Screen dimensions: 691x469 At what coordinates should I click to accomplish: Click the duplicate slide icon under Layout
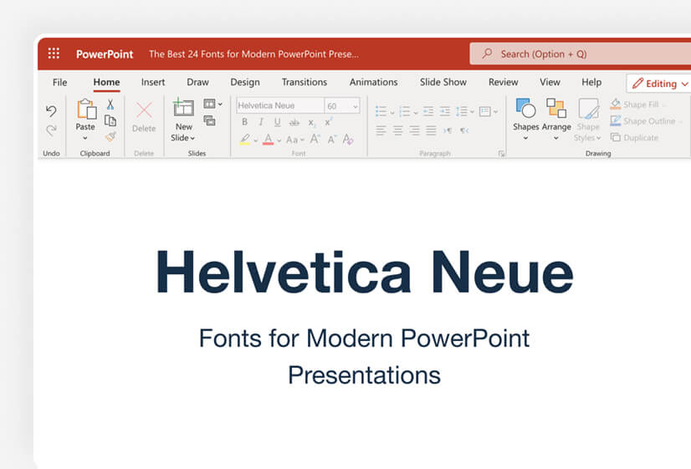(x=209, y=120)
